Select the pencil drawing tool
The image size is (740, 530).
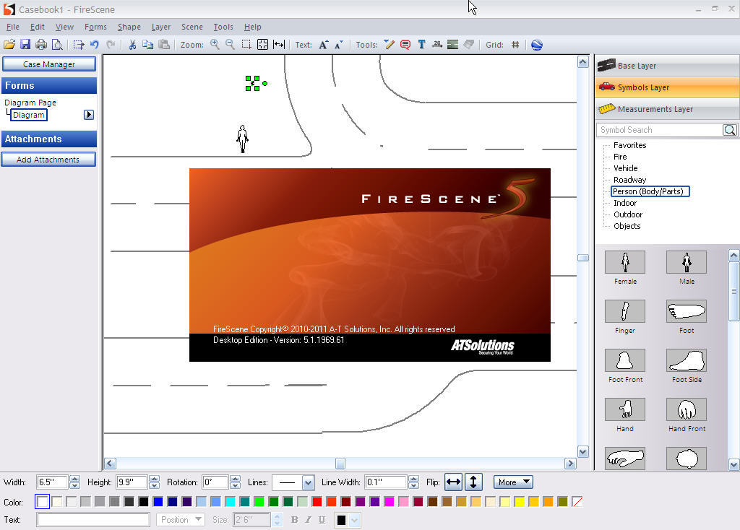389,45
